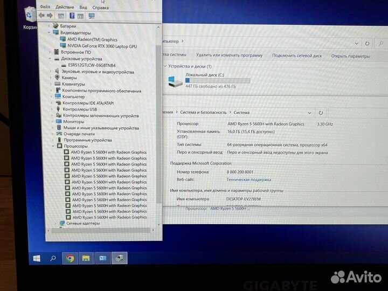Screen dimensions: 388x291
Task: Click the Техническая поддержка link
Action: pyautogui.click(x=248, y=179)
